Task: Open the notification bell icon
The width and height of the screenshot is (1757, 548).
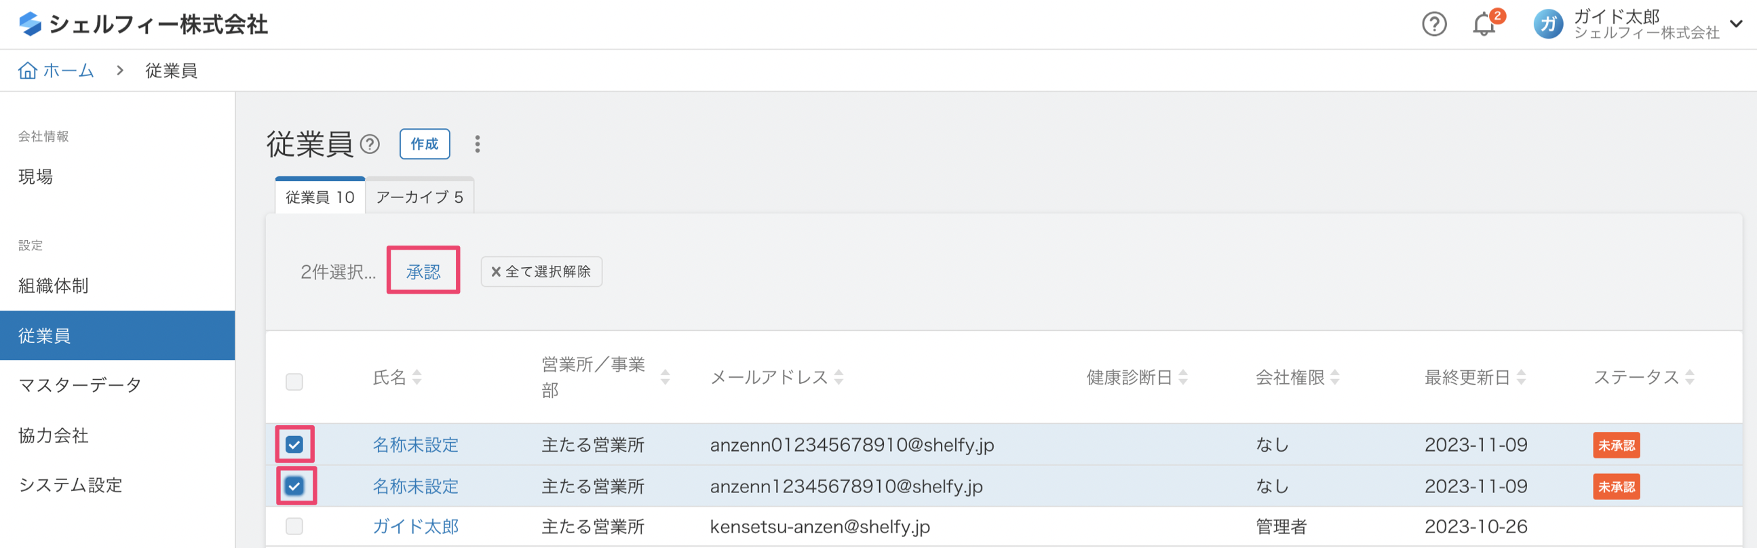Action: (1483, 24)
